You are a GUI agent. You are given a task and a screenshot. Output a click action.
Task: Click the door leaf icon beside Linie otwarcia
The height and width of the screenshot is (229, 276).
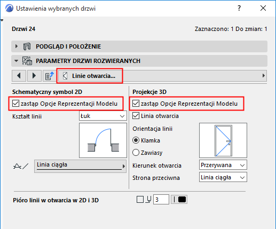click(65, 76)
